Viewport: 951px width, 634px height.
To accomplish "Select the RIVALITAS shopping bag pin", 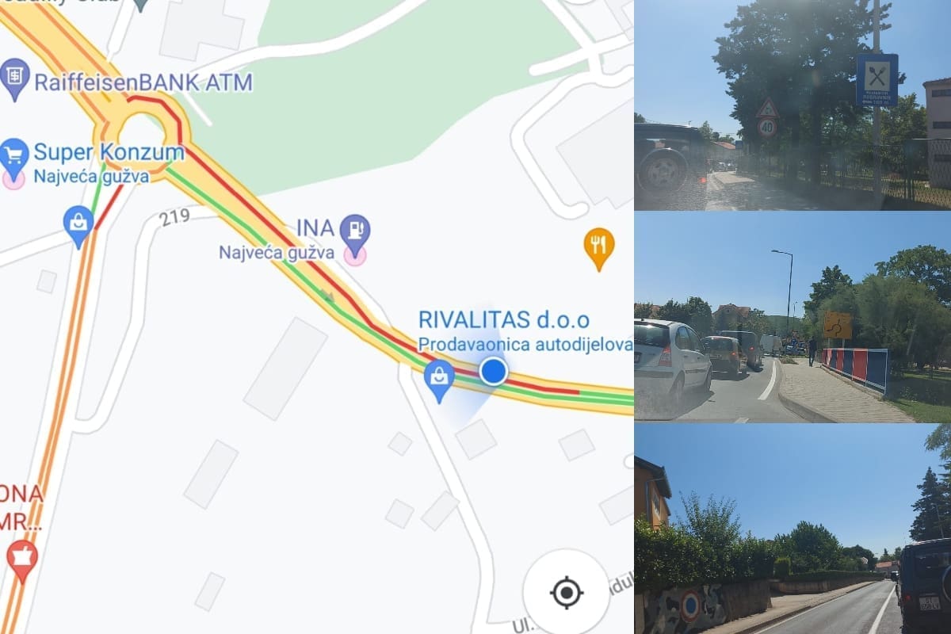I will point(439,380).
